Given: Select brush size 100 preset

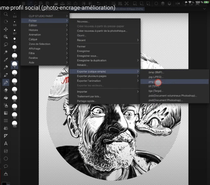Looking at the screenshot, I should click(x=14, y=123).
